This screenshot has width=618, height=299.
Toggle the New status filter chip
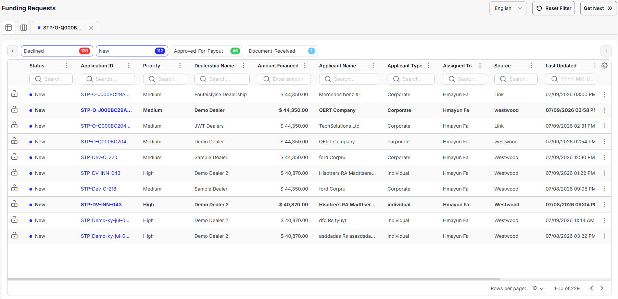coord(132,51)
